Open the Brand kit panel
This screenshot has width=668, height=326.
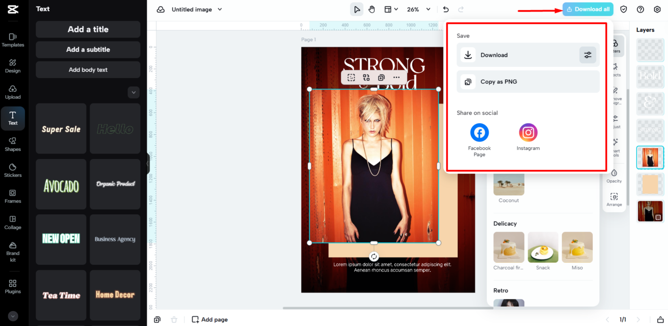[13, 251]
